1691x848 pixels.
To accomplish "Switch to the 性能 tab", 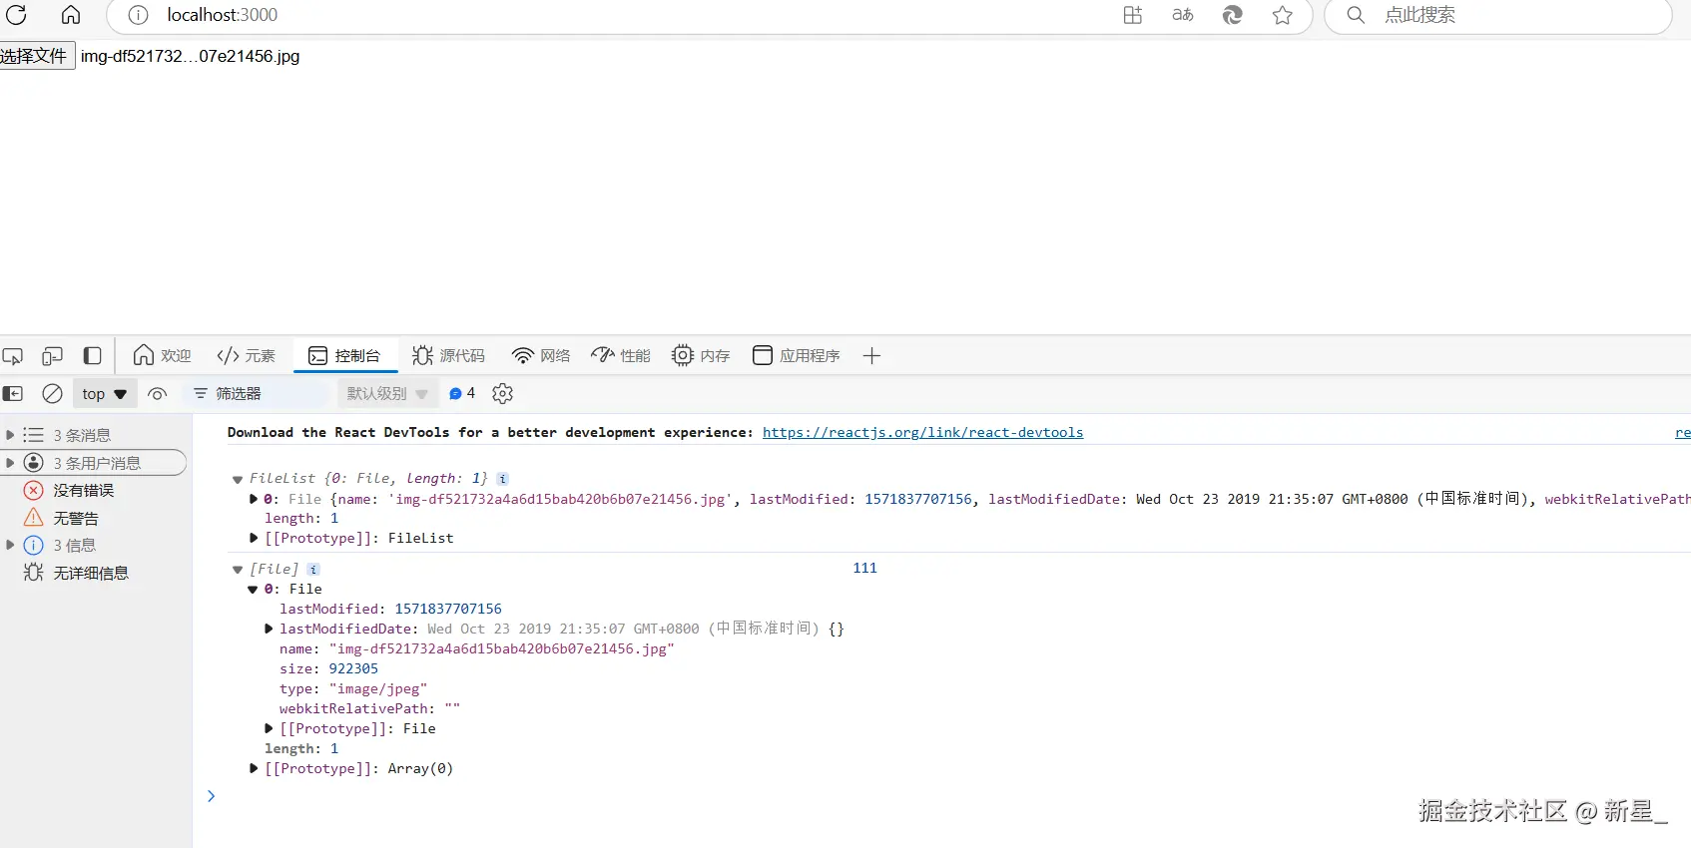I will [x=621, y=356].
